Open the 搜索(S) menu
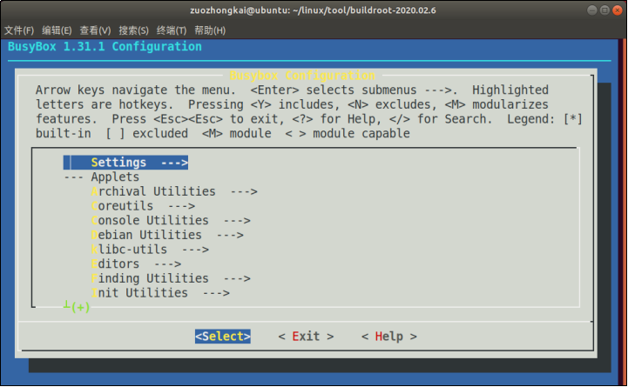The height and width of the screenshot is (387, 628). click(133, 30)
